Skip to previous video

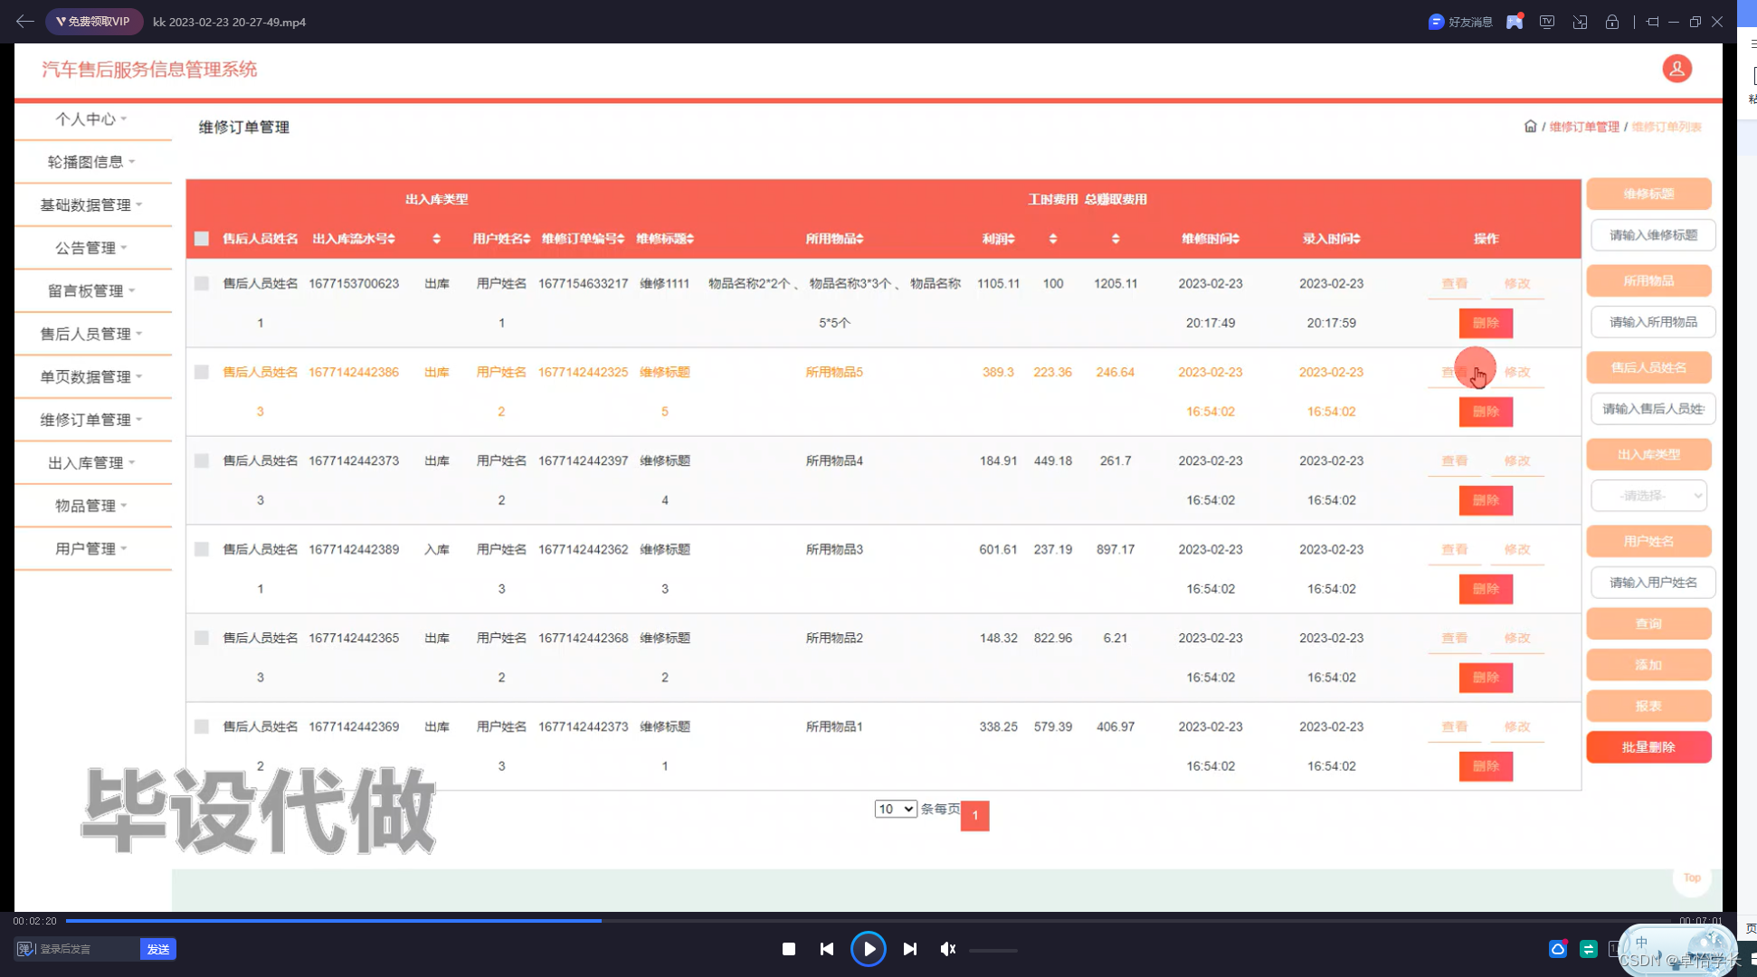(827, 949)
